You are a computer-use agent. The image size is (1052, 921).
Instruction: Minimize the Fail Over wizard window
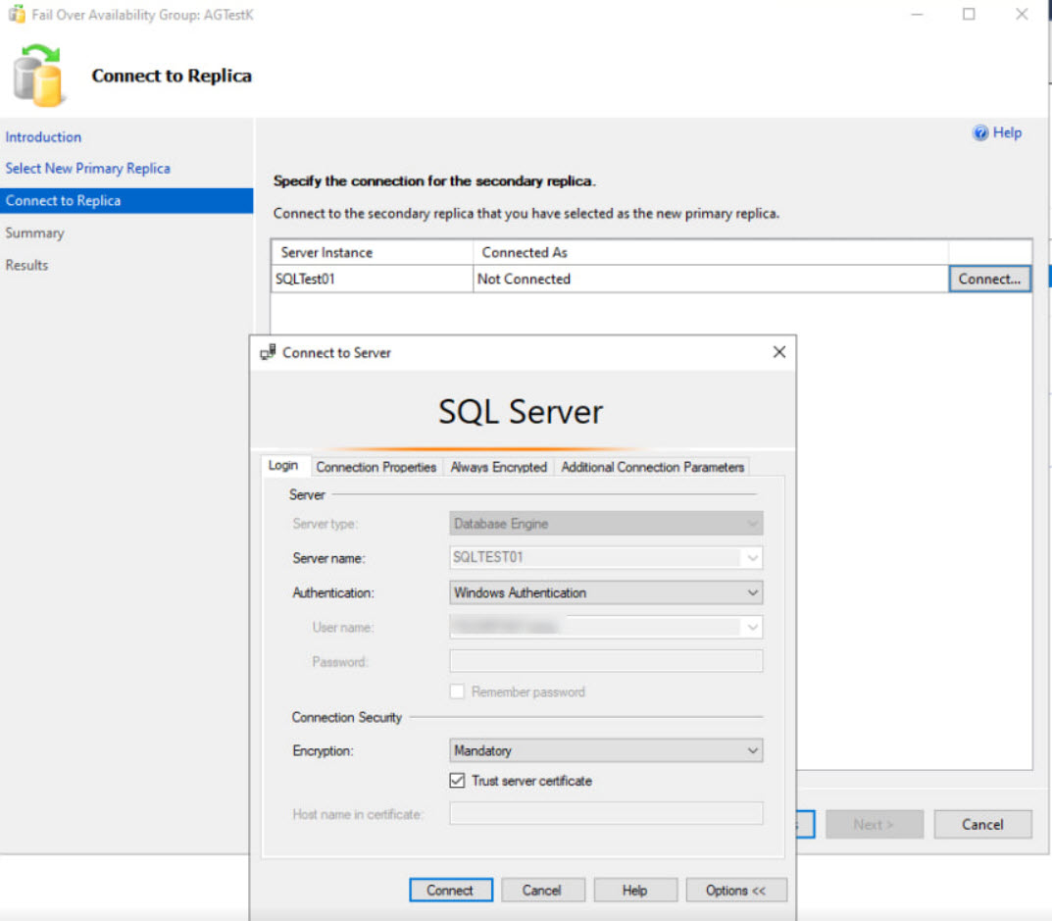916,15
